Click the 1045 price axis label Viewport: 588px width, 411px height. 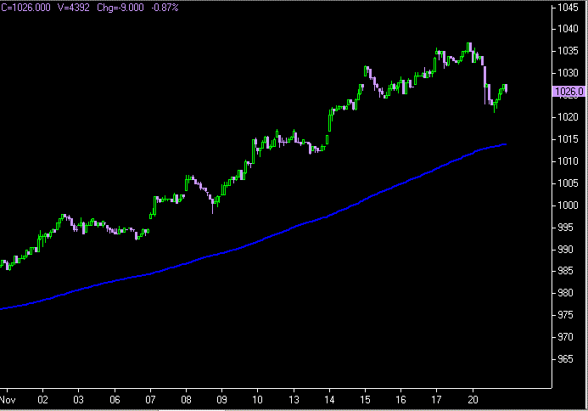[568, 8]
